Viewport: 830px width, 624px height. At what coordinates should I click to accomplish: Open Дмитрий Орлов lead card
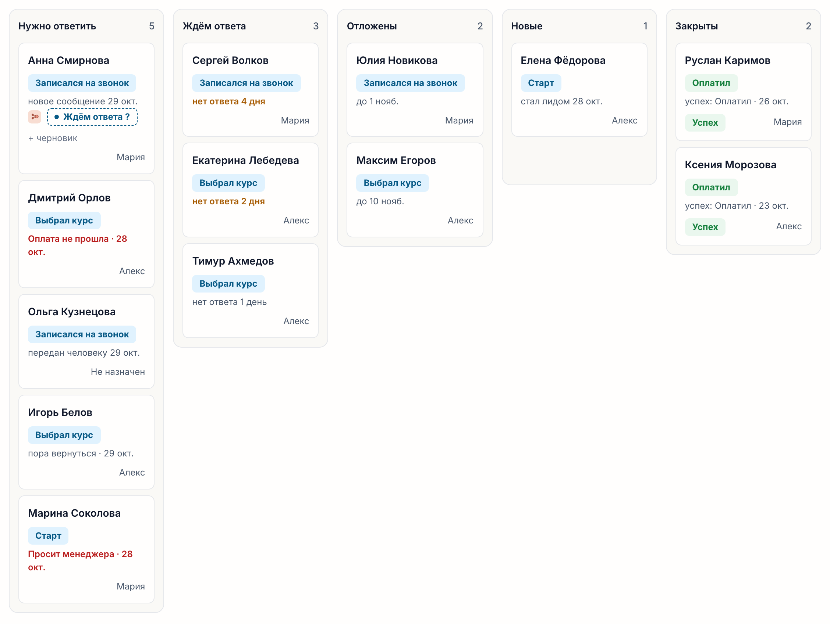pyautogui.click(x=86, y=234)
